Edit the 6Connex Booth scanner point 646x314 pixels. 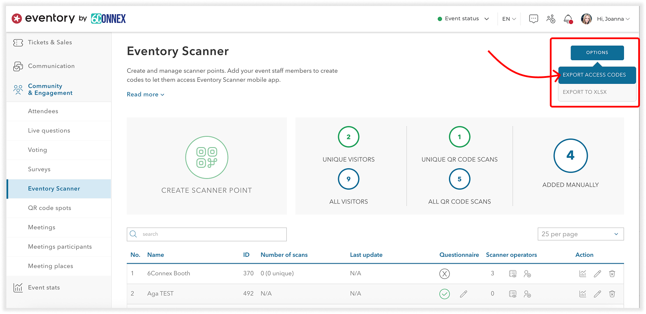(x=597, y=274)
